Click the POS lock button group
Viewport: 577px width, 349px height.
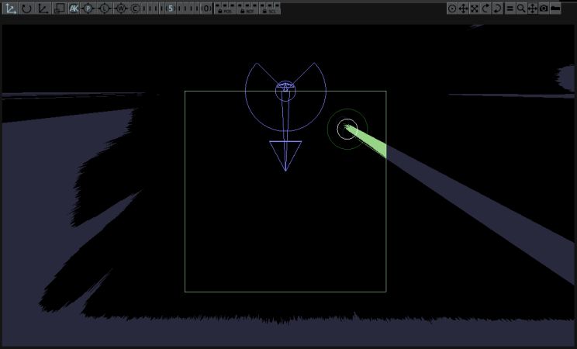tap(224, 9)
